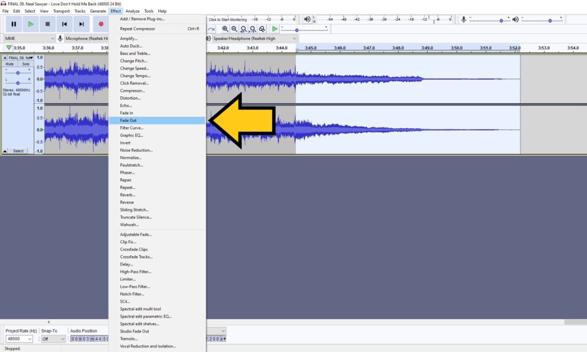This screenshot has width=587, height=352.
Task: Select Add / Remove Plug-ins entry
Action: 157,19
